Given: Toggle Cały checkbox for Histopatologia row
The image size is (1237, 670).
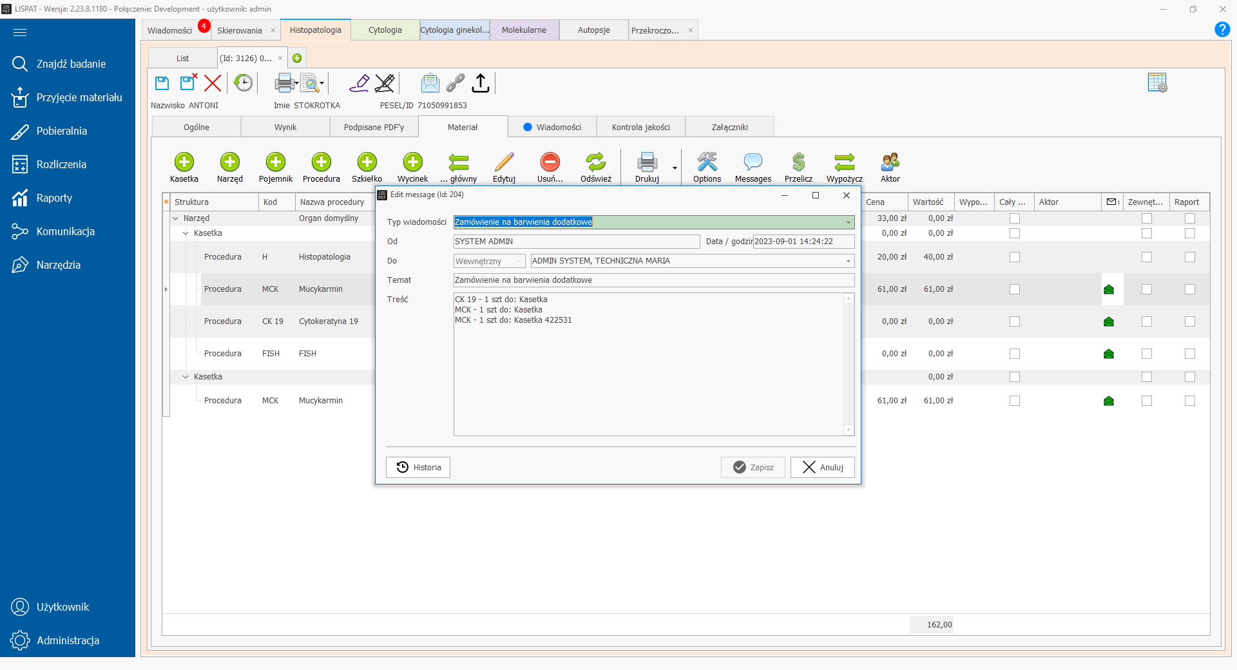Looking at the screenshot, I should 1015,257.
